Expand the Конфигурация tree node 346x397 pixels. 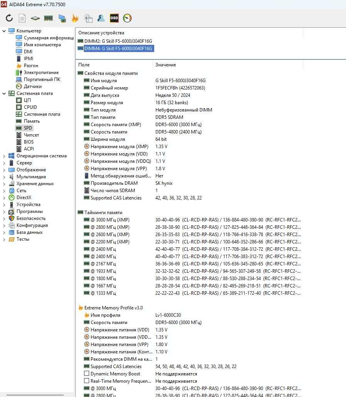click(x=4, y=226)
